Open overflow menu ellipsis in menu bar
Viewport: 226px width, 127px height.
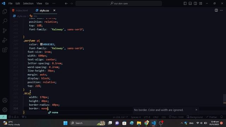pos(54,4)
